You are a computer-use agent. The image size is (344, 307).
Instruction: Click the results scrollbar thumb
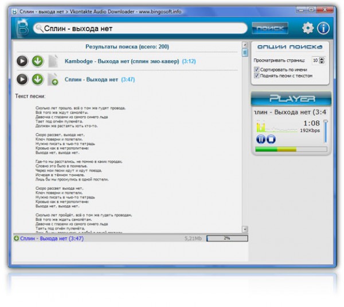point(245,53)
